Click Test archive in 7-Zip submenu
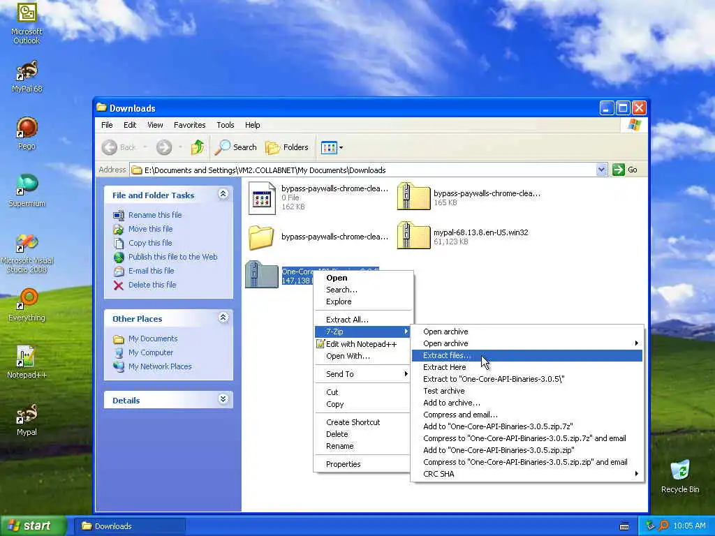The height and width of the screenshot is (536, 715). (526, 391)
